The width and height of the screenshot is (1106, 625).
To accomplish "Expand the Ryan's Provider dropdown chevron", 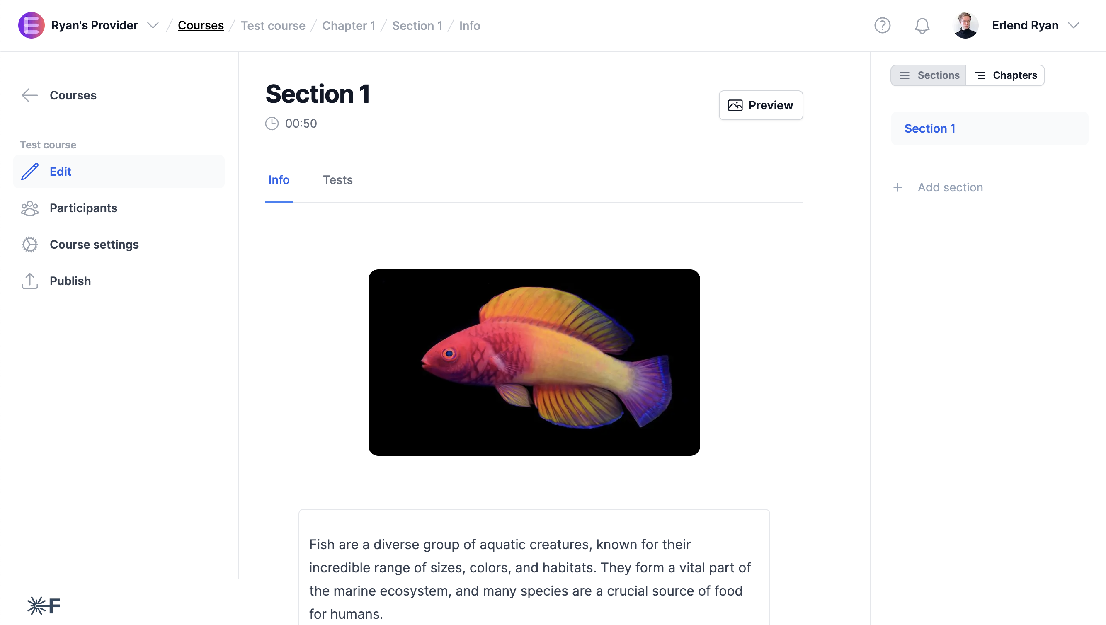I will [153, 25].
